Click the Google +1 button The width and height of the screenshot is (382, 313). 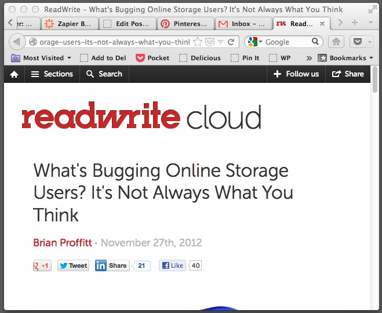click(42, 265)
